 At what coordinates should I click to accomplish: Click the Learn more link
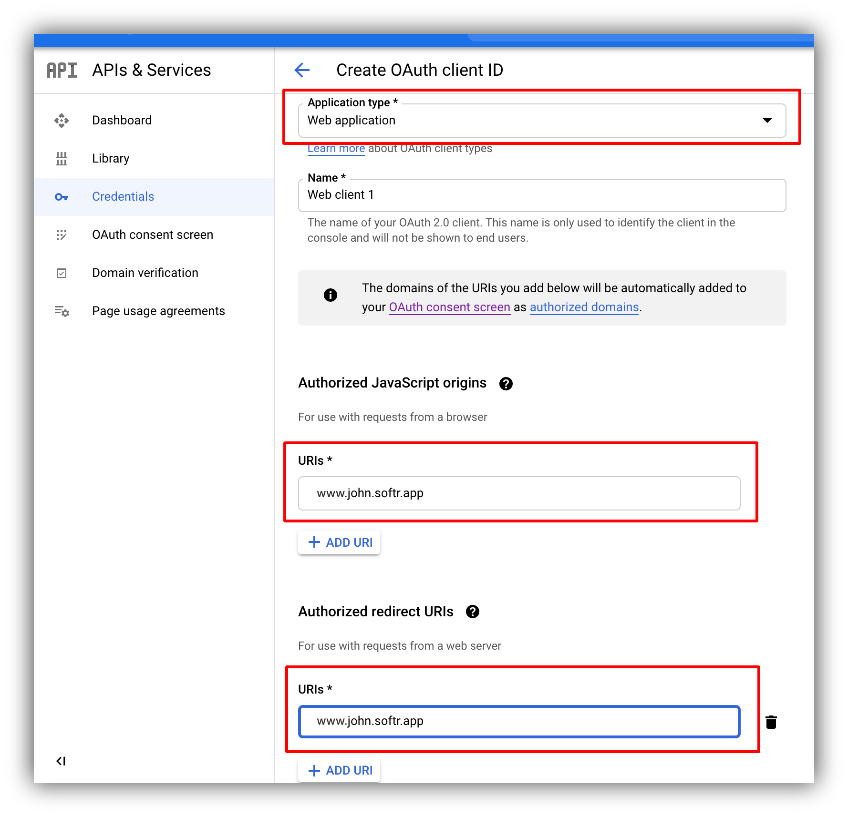(x=336, y=148)
